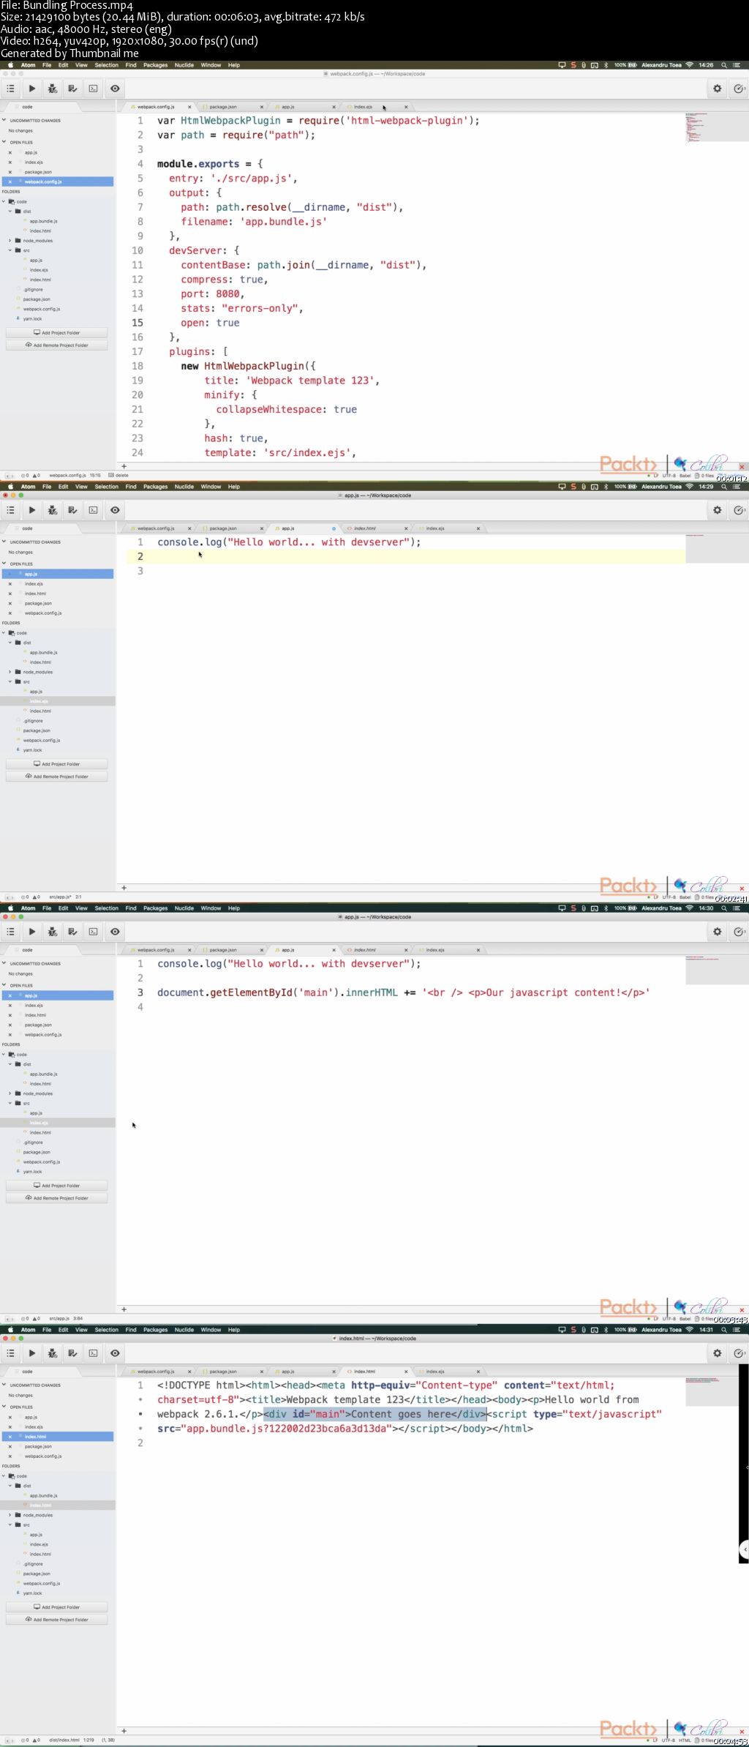This screenshot has width=749, height=1747.
Task: Close the package.json tab in 14:26 window
Action: click(261, 107)
